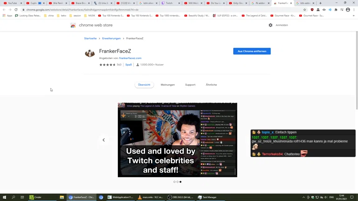Screen dimensions: 358x201
Task: Open the Ähnliche tab
Action: pos(211,85)
